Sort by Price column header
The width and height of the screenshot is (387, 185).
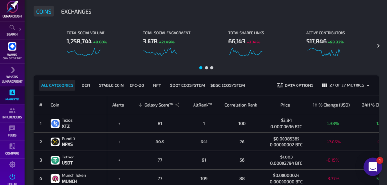coord(285,105)
